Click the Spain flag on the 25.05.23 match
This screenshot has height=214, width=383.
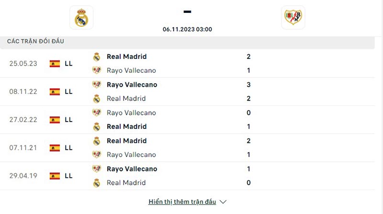(x=55, y=63)
